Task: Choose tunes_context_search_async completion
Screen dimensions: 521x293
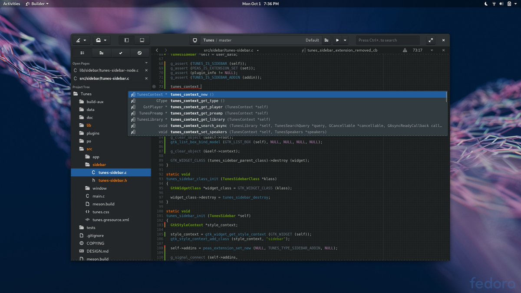Action: (x=287, y=125)
